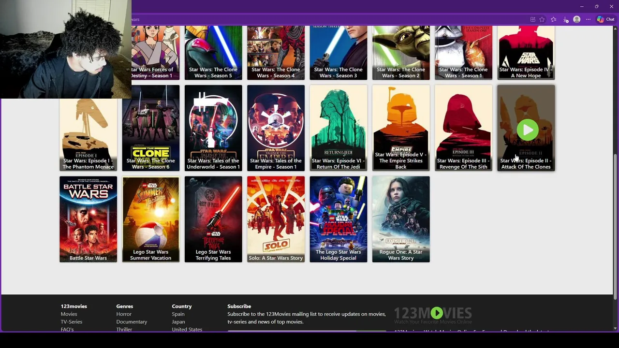Open Copilot Chat button
This screenshot has width=619, height=348.
(x=605, y=19)
